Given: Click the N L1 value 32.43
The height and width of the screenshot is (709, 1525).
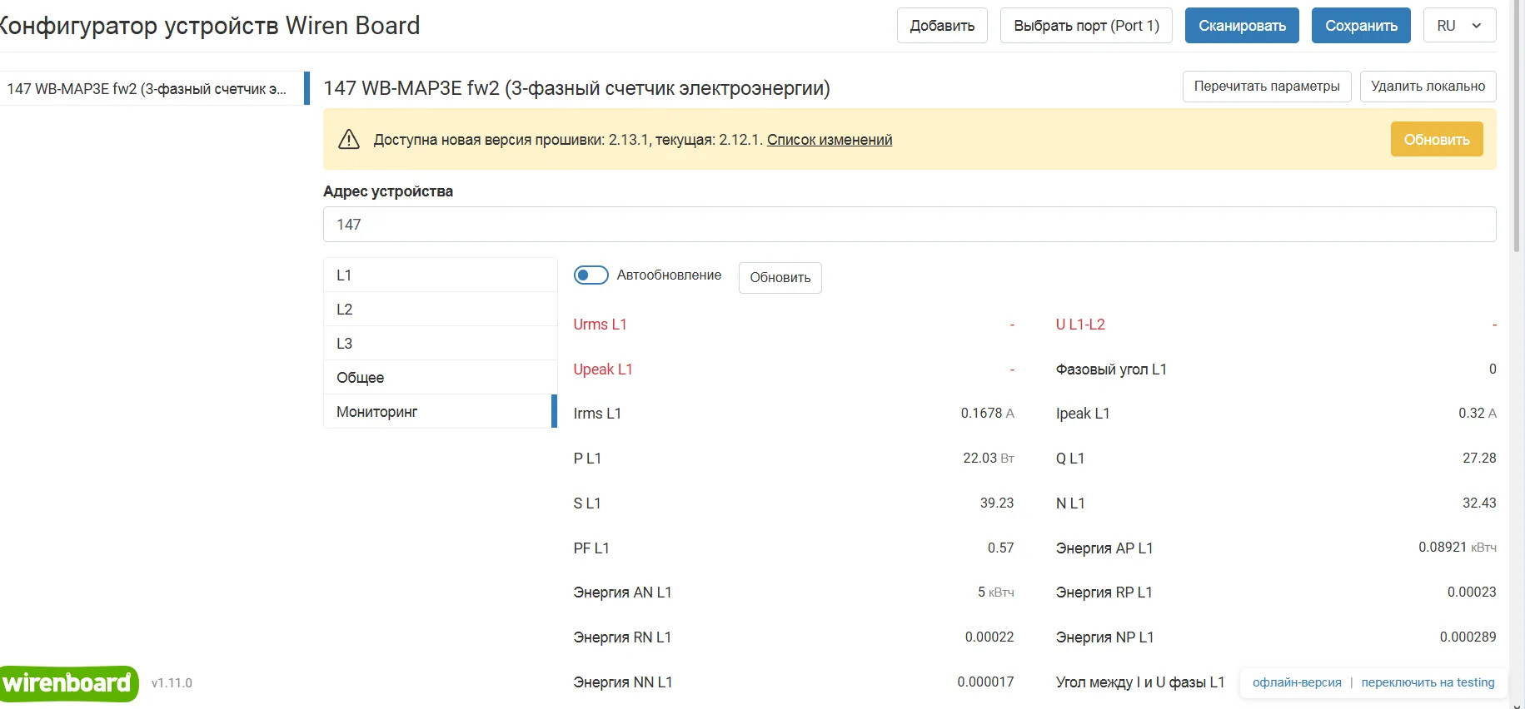Looking at the screenshot, I should 1479,503.
